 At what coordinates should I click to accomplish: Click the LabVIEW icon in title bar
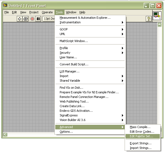[x=5, y=5]
